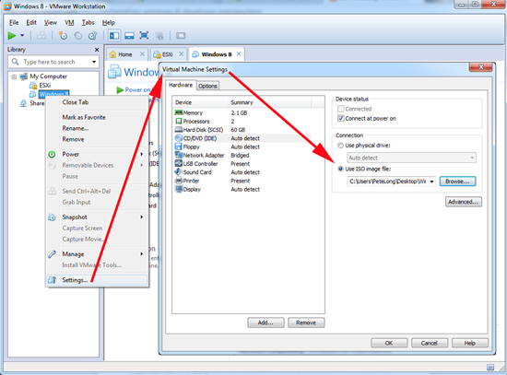Toggle the Connected checkbox
This screenshot has width=507, height=375.
pos(340,109)
